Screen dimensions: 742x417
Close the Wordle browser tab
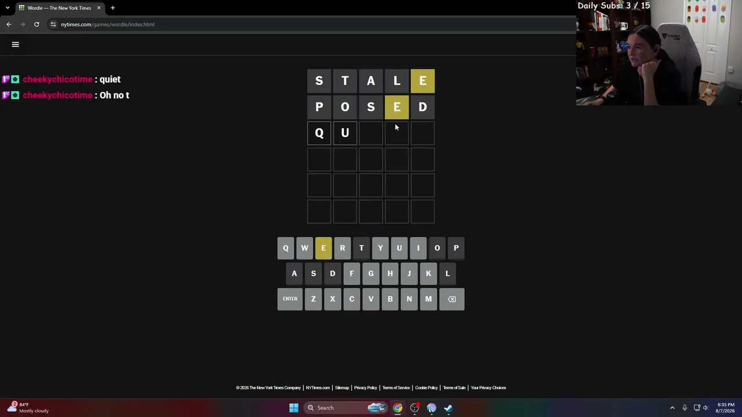(x=99, y=8)
